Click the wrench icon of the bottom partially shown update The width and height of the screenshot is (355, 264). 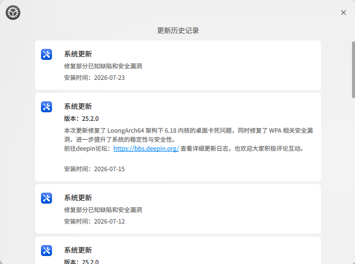(x=46, y=251)
